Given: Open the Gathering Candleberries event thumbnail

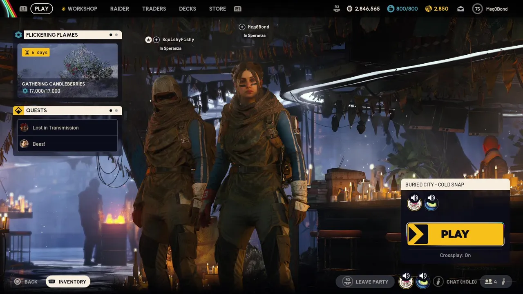Looking at the screenshot, I should pos(67,71).
